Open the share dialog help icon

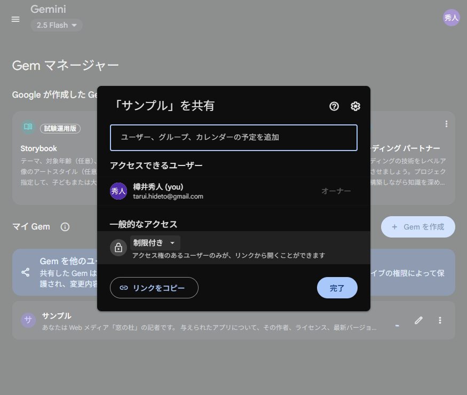[334, 106]
